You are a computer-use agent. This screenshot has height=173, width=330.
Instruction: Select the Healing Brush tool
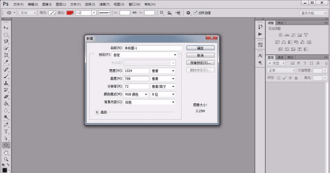pos(6,69)
